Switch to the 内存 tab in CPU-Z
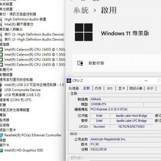The image size is (161, 161). point(98,88)
